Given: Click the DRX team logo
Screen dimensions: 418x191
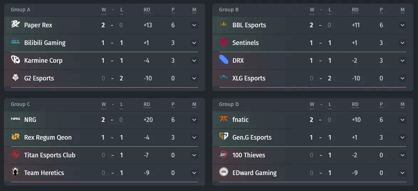Looking at the screenshot, I should (223, 60).
